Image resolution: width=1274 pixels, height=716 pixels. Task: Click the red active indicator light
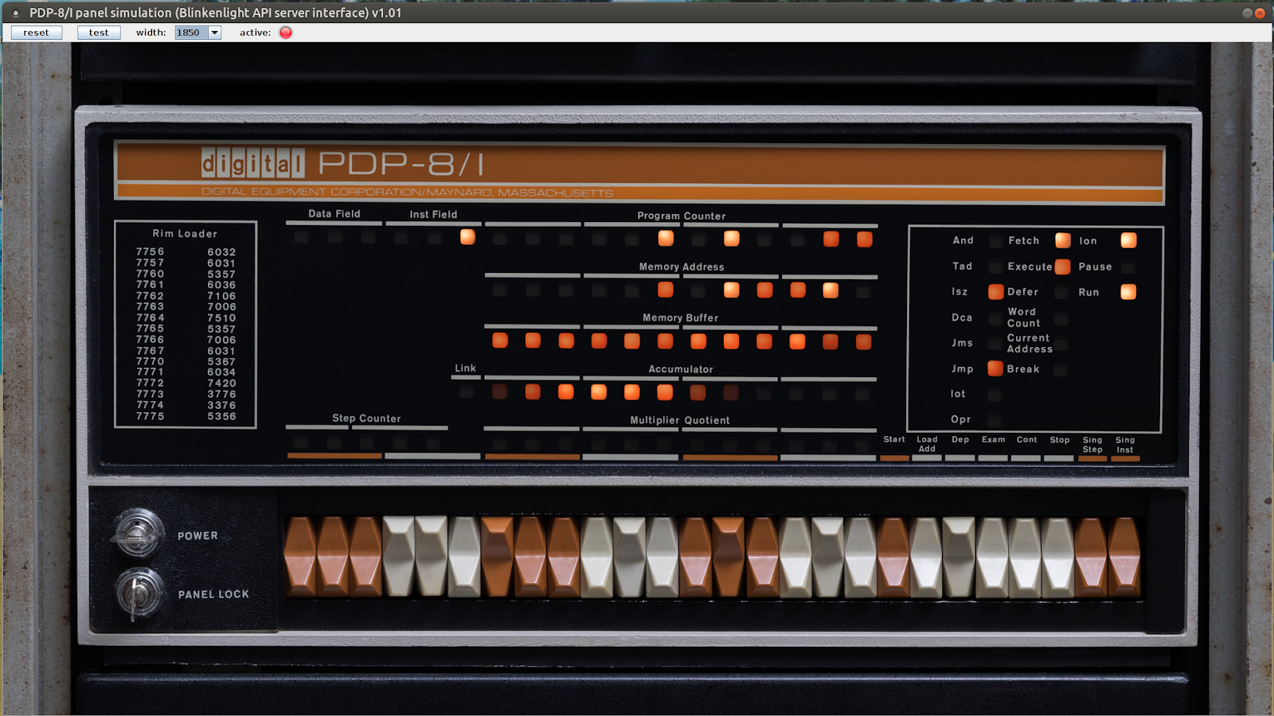284,33
